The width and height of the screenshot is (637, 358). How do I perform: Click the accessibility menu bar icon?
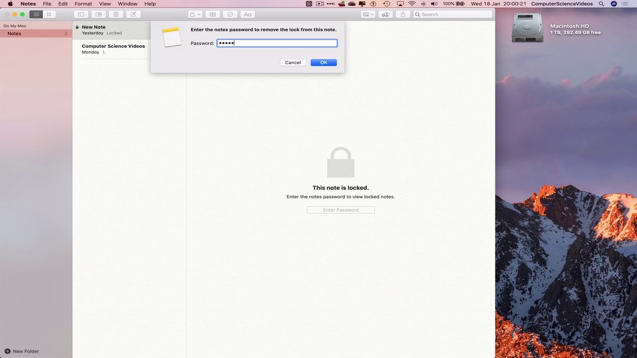pyautogui.click(x=373, y=3)
